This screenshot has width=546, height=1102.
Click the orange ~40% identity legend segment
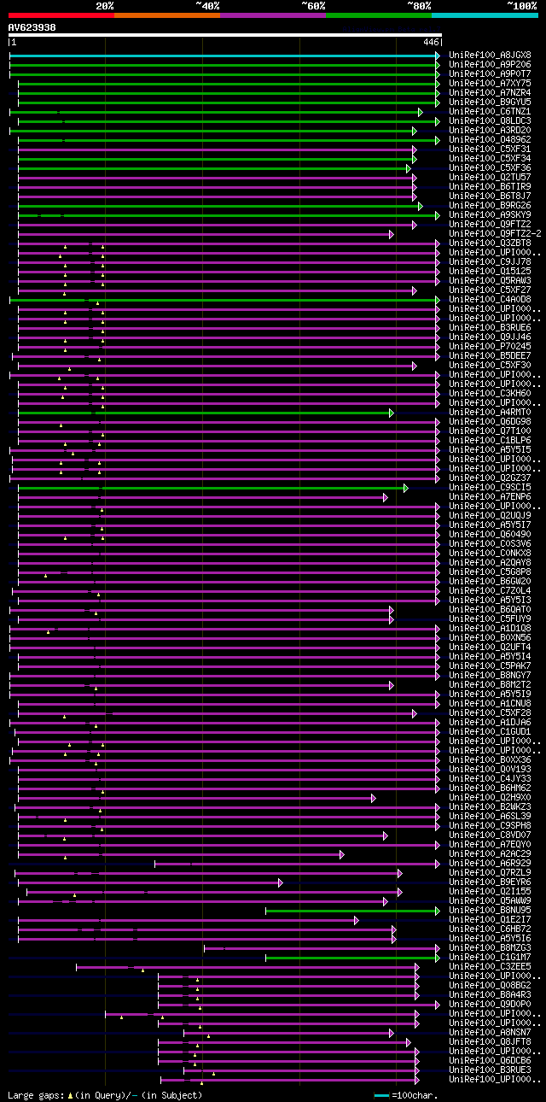166,15
